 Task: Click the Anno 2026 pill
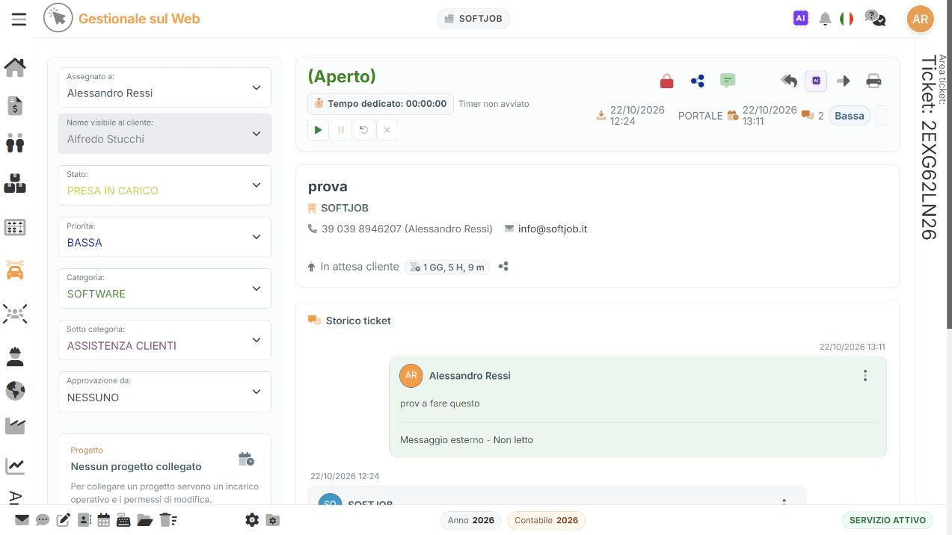pos(471,520)
